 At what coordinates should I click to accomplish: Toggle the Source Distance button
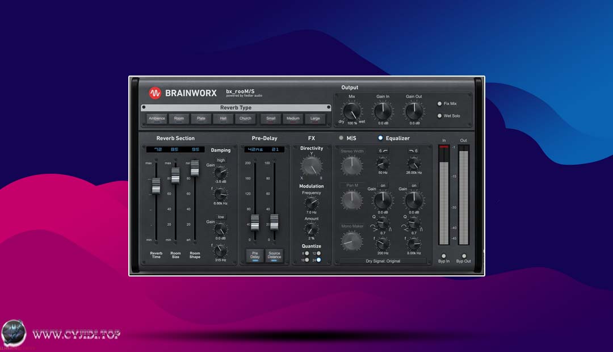275,255
